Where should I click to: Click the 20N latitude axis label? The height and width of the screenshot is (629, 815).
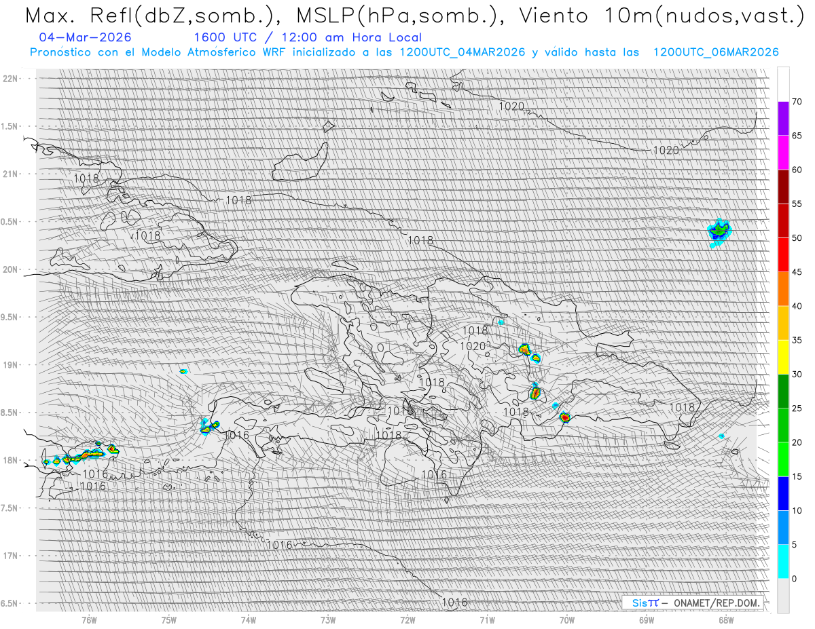12,269
